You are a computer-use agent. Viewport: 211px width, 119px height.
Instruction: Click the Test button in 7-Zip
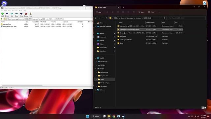point(12,15)
